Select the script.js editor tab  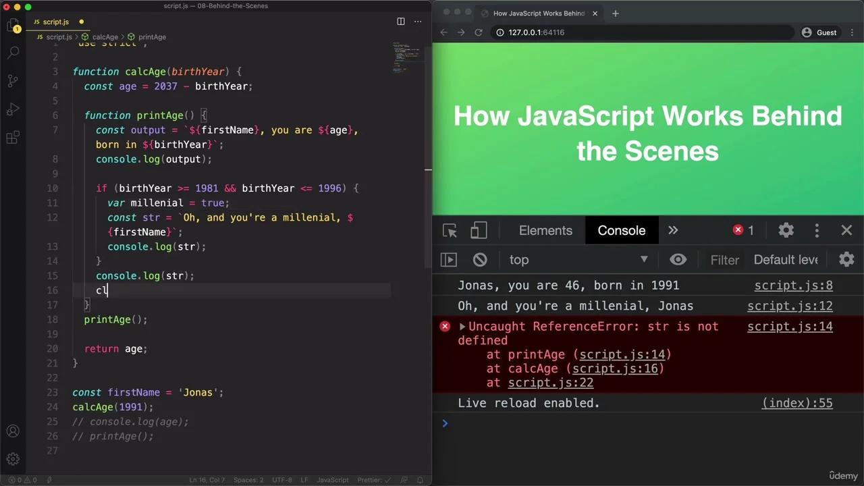pos(57,22)
